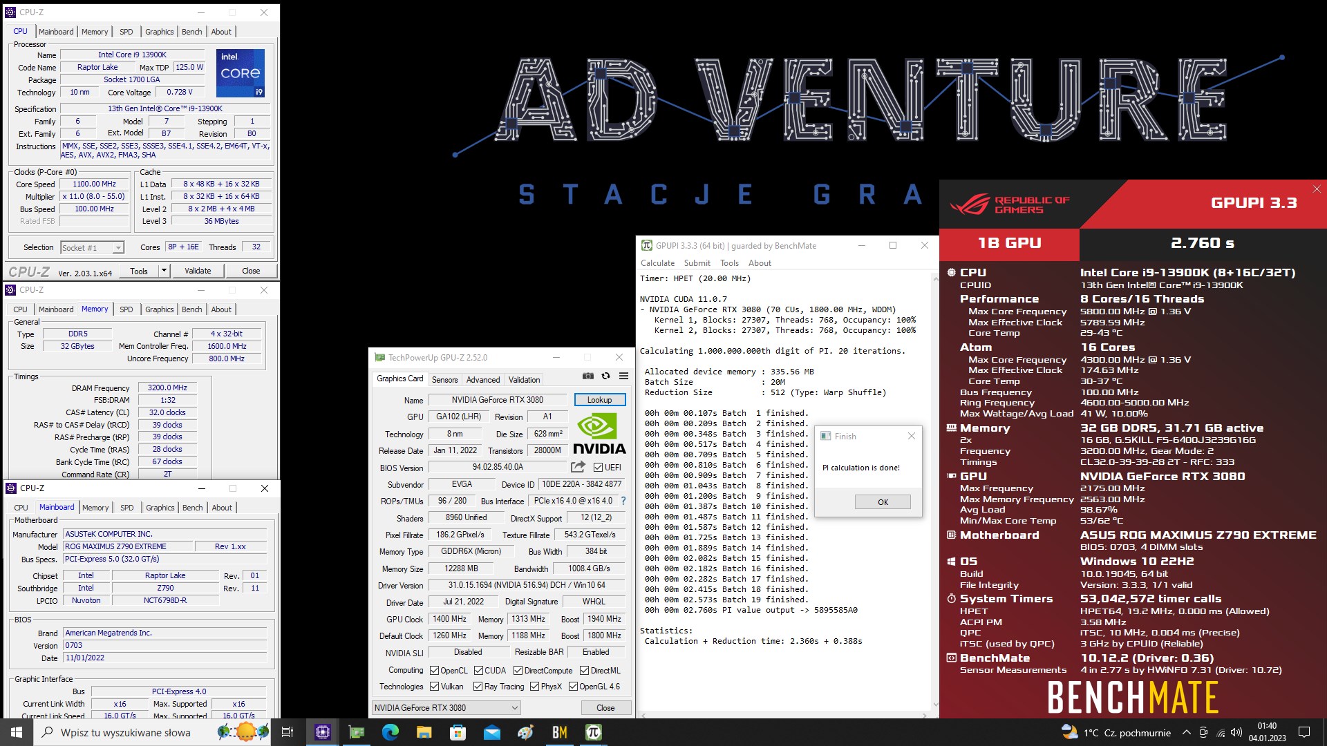Open the Mail app from the taskbar
1327x746 pixels.
(491, 732)
